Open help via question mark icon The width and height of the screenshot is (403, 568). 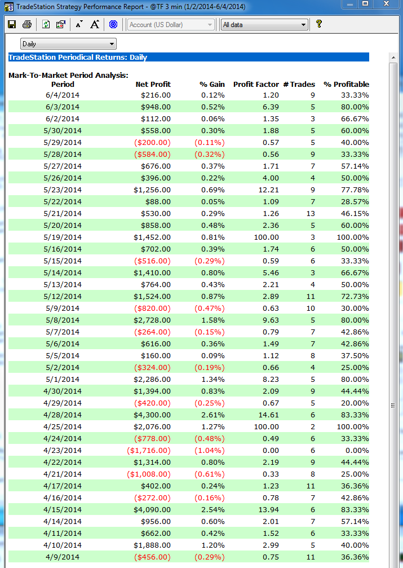(x=318, y=24)
